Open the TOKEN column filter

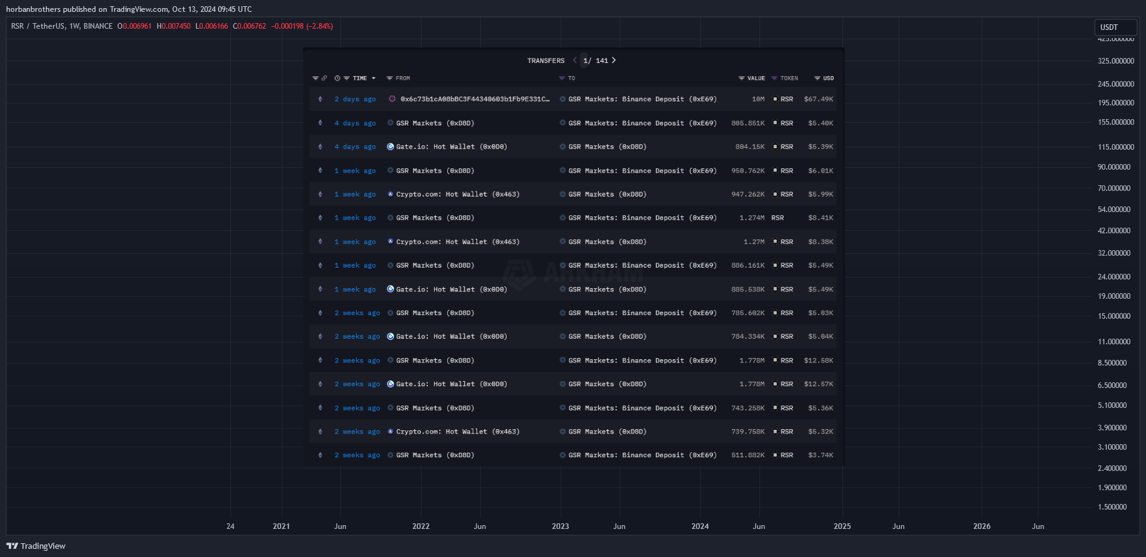click(x=774, y=79)
